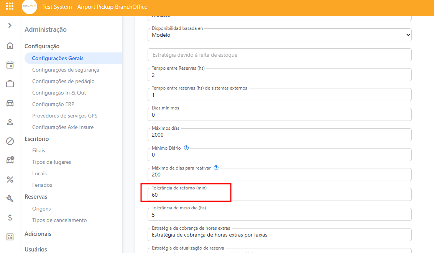Click the person customers icon in the sidebar
434x253 pixels.
10,122
